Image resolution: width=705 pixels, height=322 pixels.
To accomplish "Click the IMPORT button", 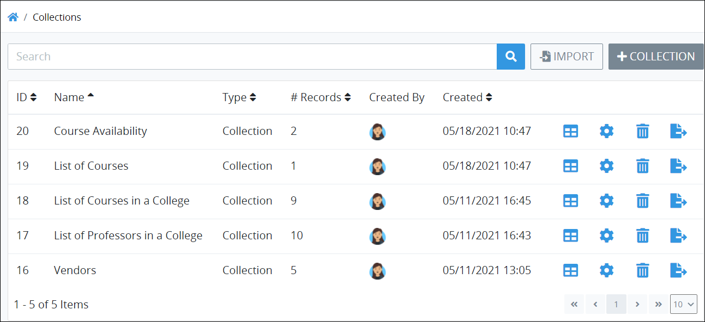I will (567, 57).
